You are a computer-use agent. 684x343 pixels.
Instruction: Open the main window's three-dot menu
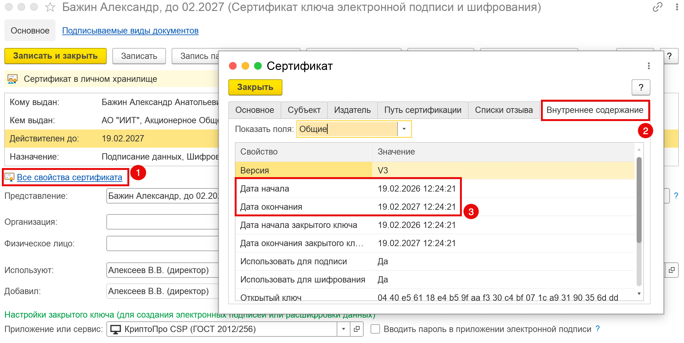pos(677,7)
